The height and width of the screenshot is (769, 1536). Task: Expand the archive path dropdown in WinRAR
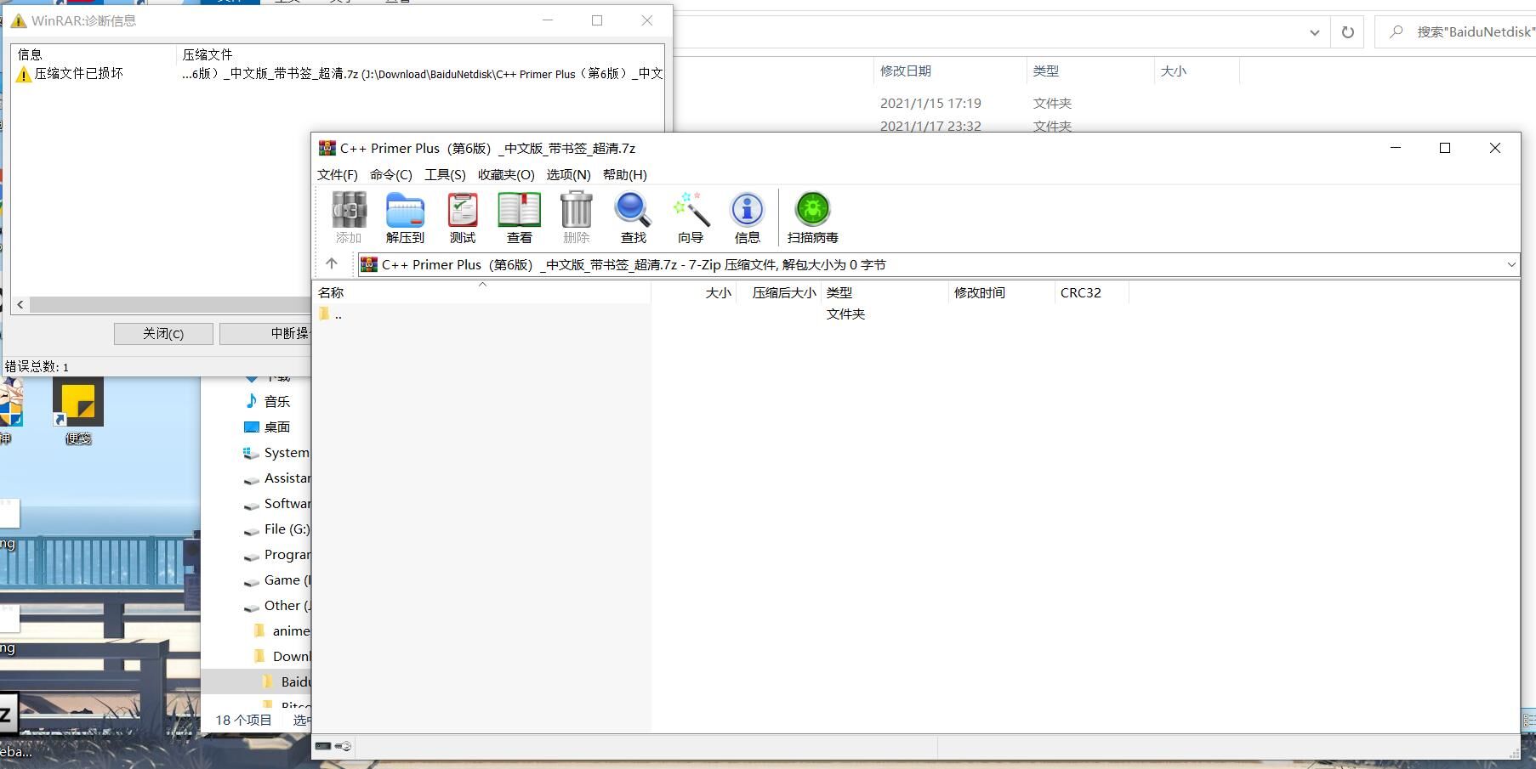1510,265
